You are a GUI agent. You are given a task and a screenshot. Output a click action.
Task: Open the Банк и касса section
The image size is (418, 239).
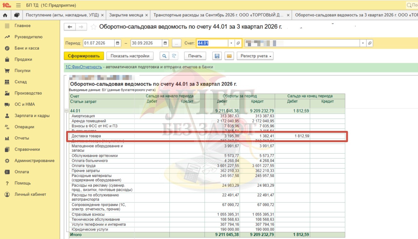tap(27, 48)
